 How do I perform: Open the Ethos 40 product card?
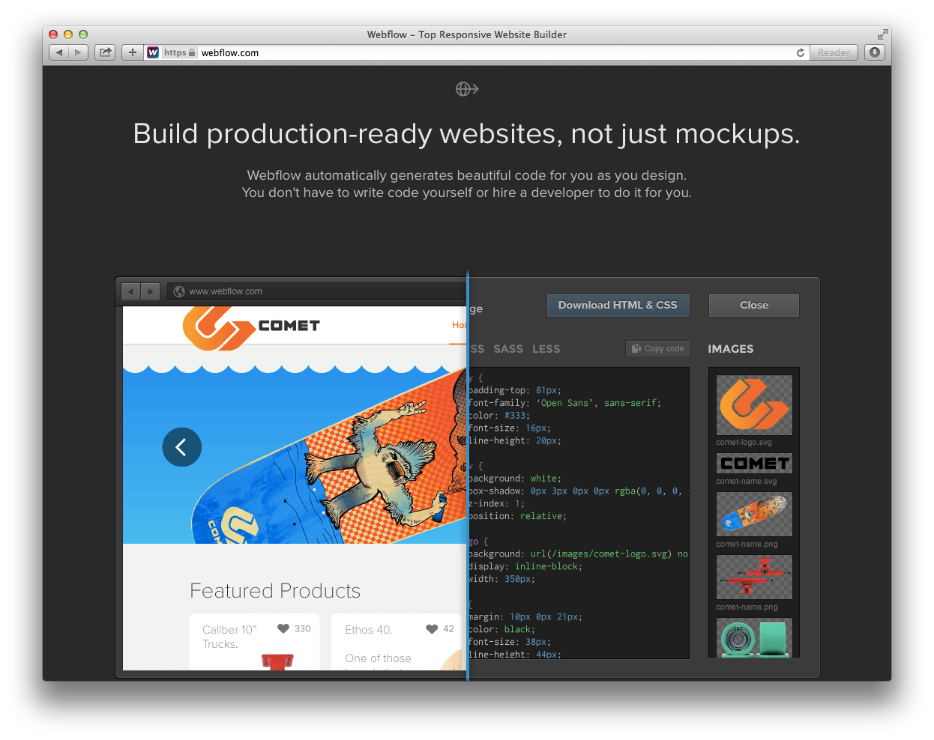tap(396, 642)
